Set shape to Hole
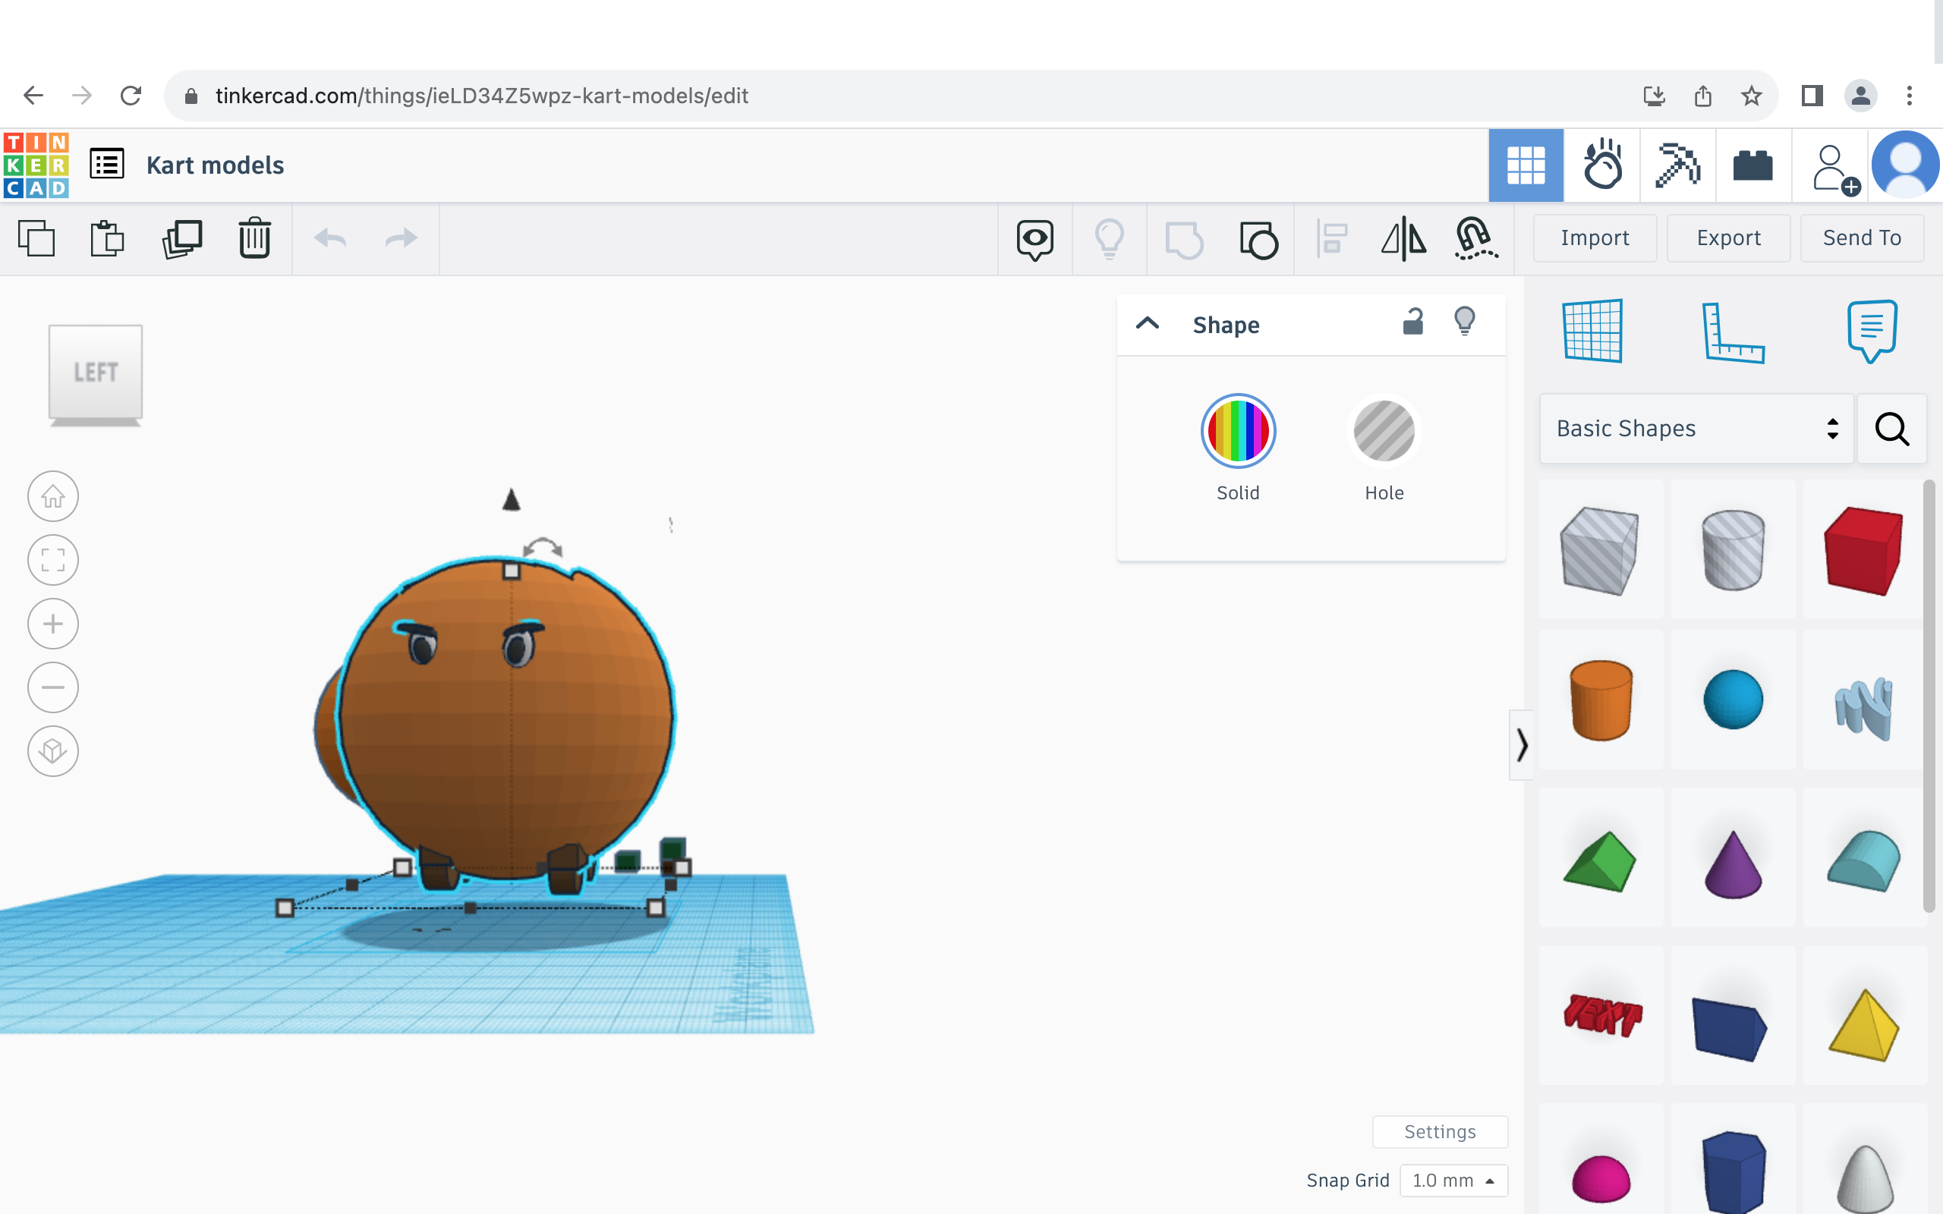Viewport: 1943px width, 1214px height. [x=1384, y=432]
